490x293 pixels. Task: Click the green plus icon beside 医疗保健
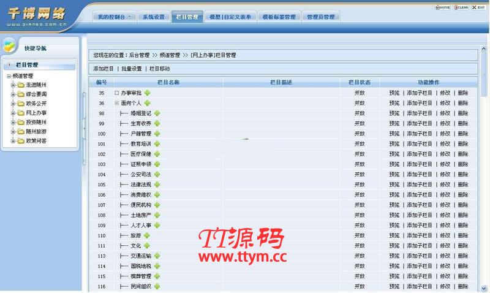157,154
